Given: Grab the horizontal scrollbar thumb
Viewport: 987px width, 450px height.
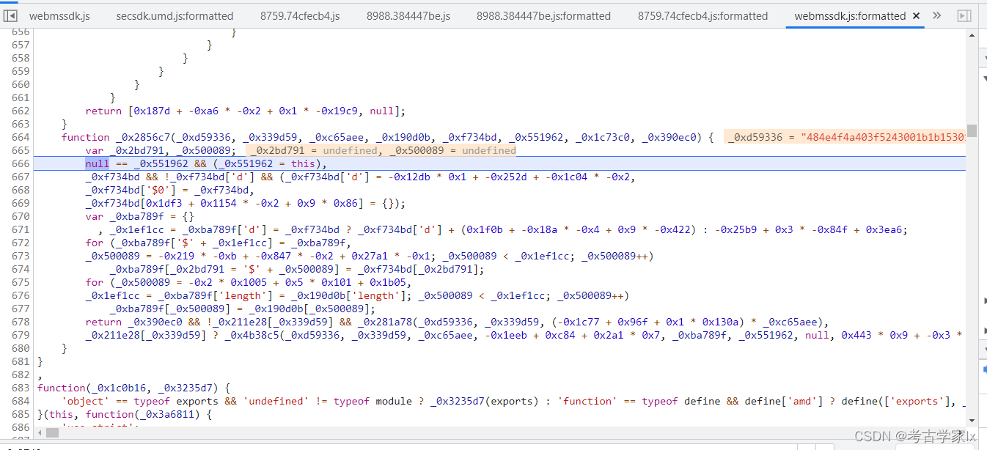Looking at the screenshot, I should pyautogui.click(x=52, y=432).
